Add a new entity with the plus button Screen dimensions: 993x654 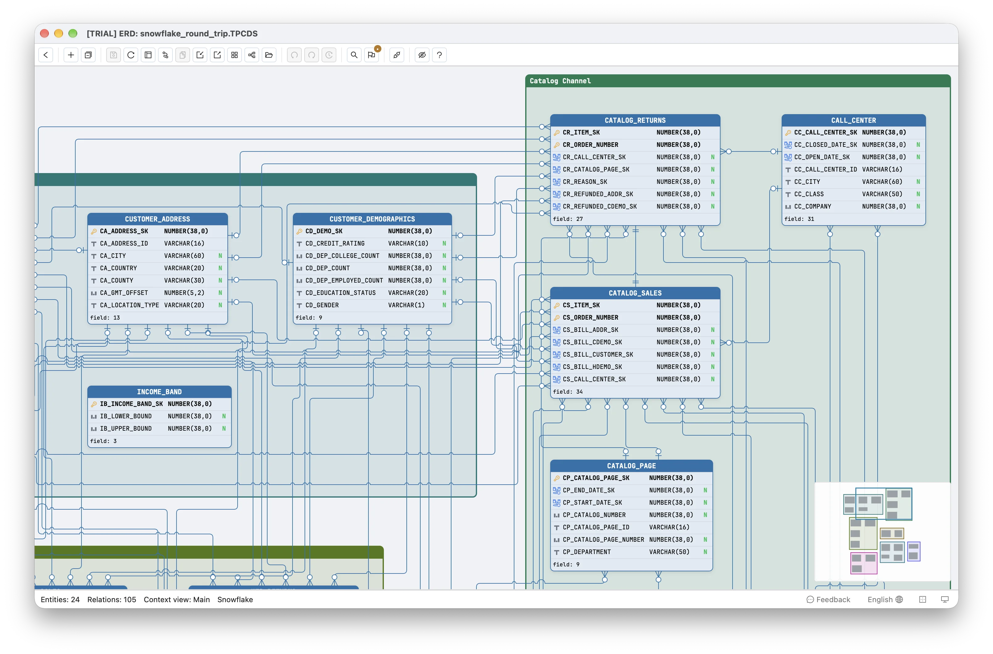(x=71, y=55)
